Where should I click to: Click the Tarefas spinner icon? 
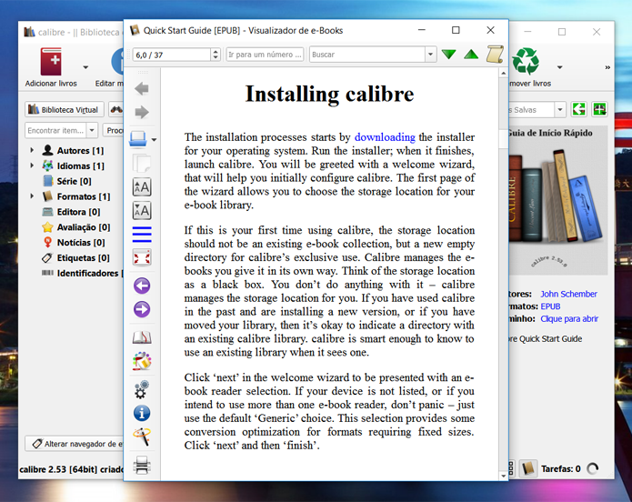(593, 468)
